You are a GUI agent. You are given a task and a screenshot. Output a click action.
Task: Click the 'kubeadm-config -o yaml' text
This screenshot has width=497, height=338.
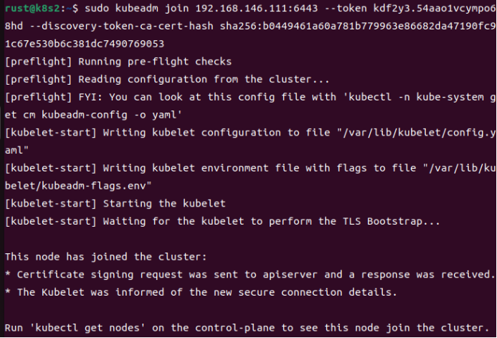click(112, 115)
